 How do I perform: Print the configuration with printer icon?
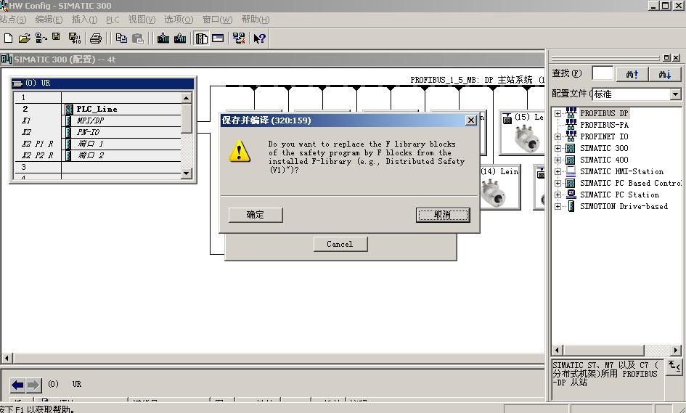tap(96, 38)
